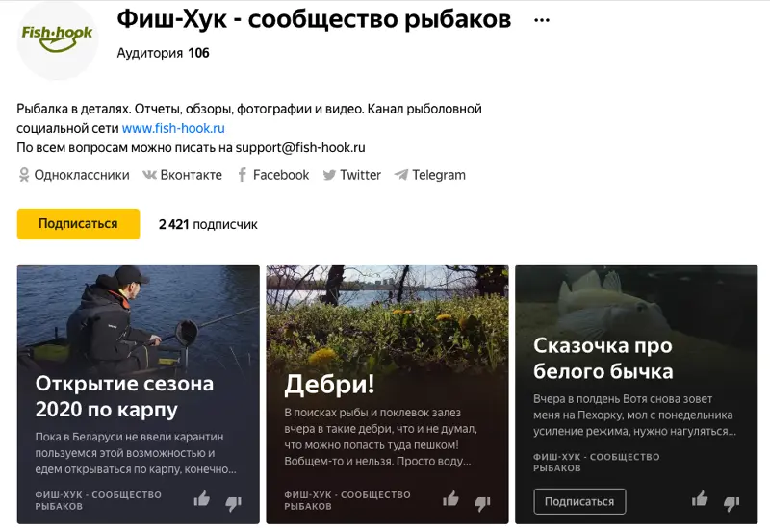
Task: Open the three-dots channel options menu
Action: (542, 20)
